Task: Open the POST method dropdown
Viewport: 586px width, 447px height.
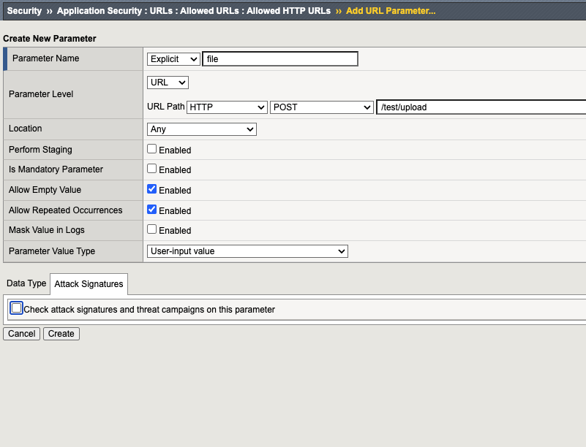Action: (321, 107)
